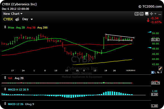This screenshot has height=109, width=164.
Task: Click the volume value box 262.7
Action: [155, 83]
